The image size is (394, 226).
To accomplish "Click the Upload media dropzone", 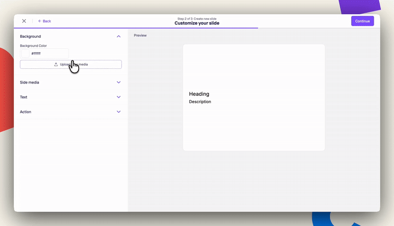I will [71, 64].
